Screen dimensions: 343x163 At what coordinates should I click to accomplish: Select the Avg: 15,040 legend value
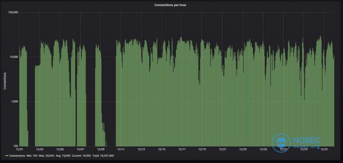[63, 156]
